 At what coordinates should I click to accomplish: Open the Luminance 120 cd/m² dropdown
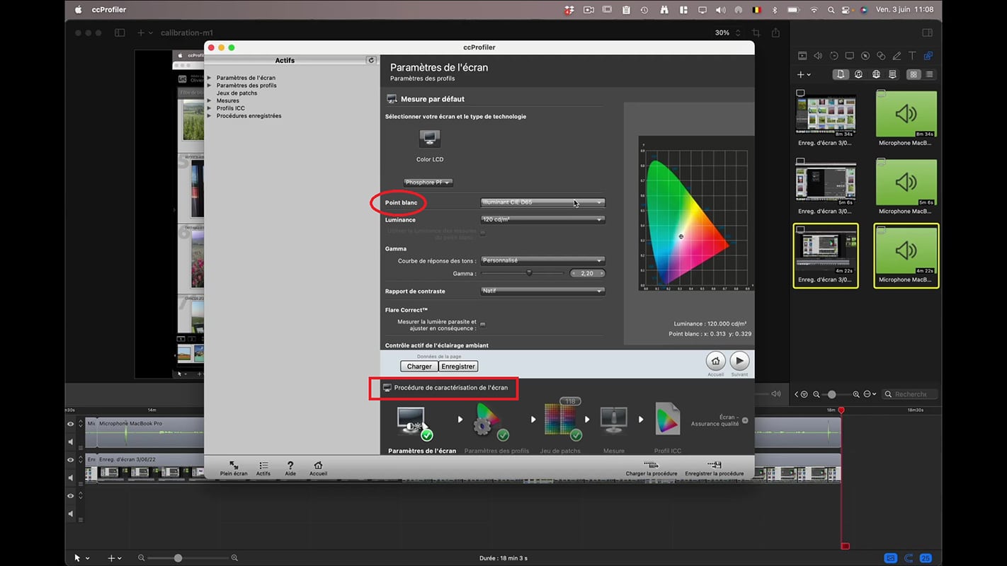pyautogui.click(x=542, y=220)
